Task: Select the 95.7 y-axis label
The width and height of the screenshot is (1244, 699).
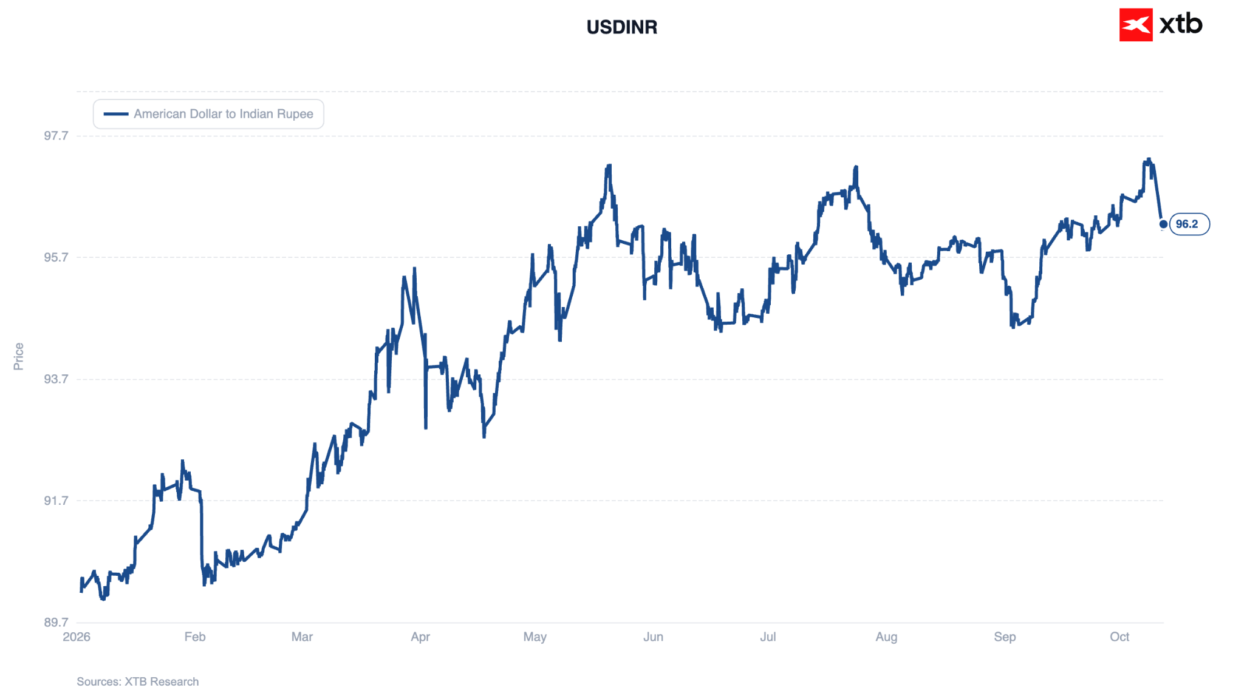Action: pos(56,257)
